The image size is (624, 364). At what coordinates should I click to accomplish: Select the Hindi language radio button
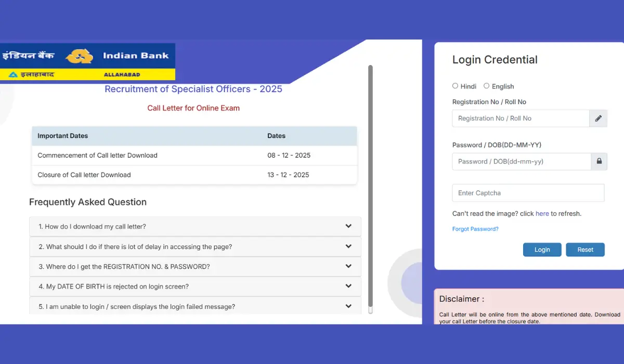[455, 86]
